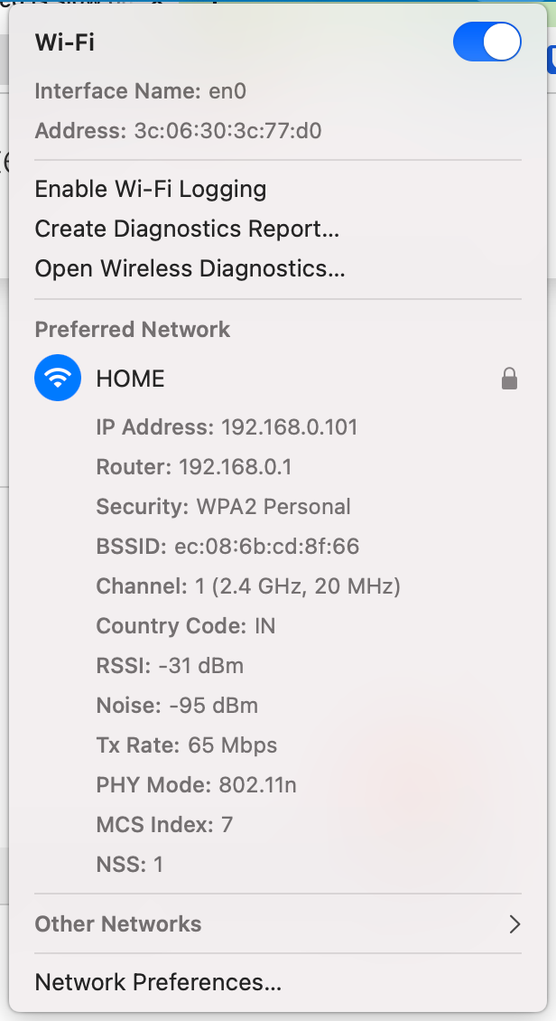Screen dimensions: 556x1021
Task: Expand the Other Networks chevron
Action: click(514, 923)
